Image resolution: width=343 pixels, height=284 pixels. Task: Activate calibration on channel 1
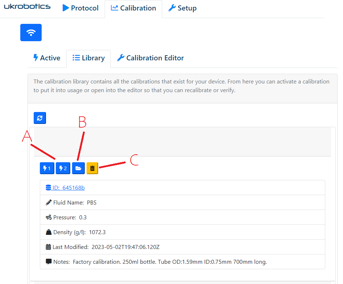[x=47, y=168]
